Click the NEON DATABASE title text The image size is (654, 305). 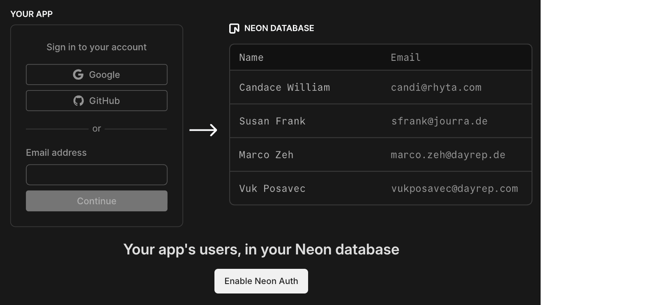[279, 28]
